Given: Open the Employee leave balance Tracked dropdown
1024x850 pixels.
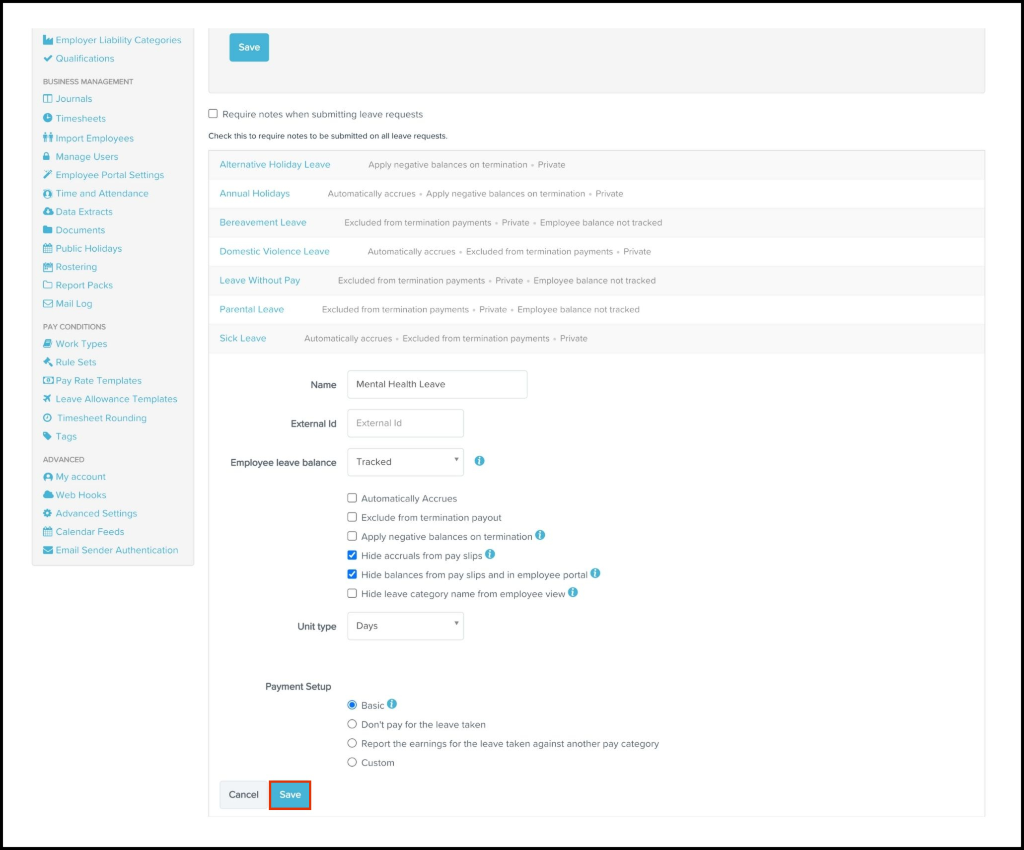Looking at the screenshot, I should [x=405, y=462].
